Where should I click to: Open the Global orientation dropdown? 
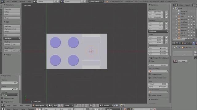(69, 105)
